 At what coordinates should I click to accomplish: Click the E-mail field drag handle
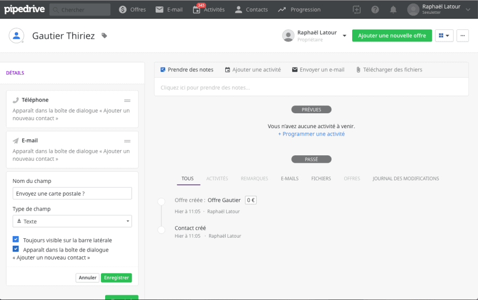pos(127,141)
